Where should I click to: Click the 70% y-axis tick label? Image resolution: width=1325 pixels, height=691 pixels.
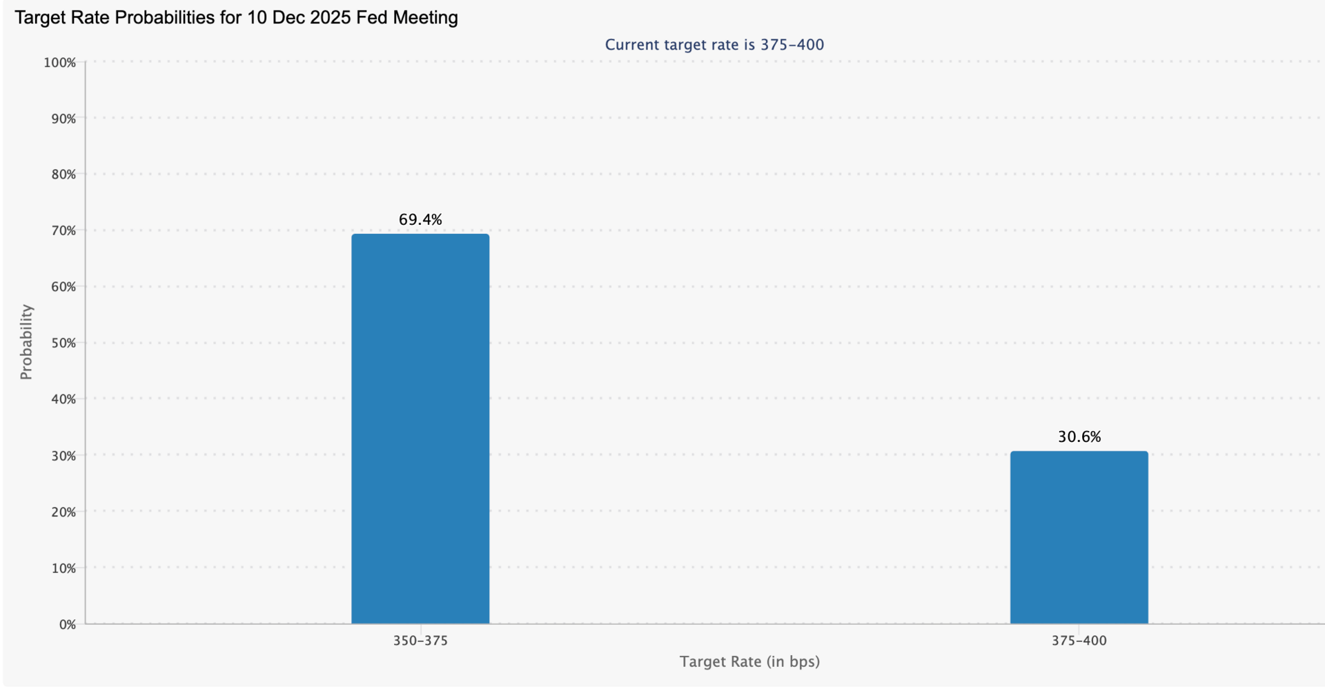[x=63, y=231]
